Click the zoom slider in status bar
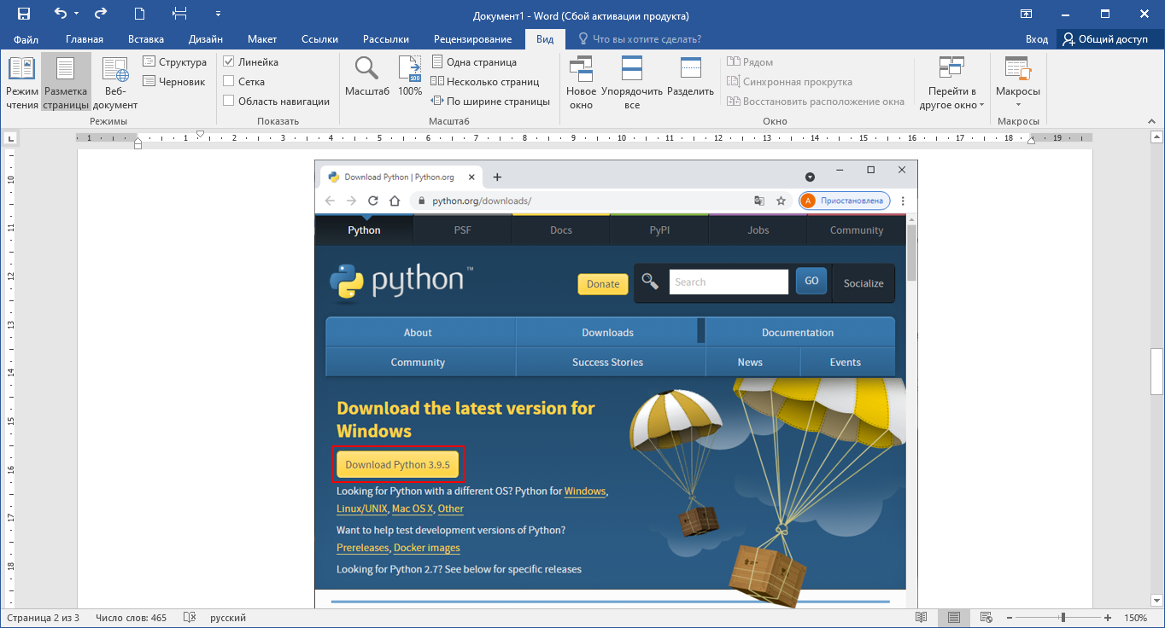This screenshot has width=1165, height=628. [x=1063, y=618]
